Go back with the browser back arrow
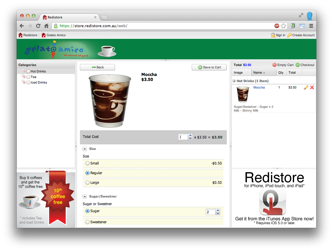Image resolution: width=333 pixels, height=251 pixels. [22, 26]
